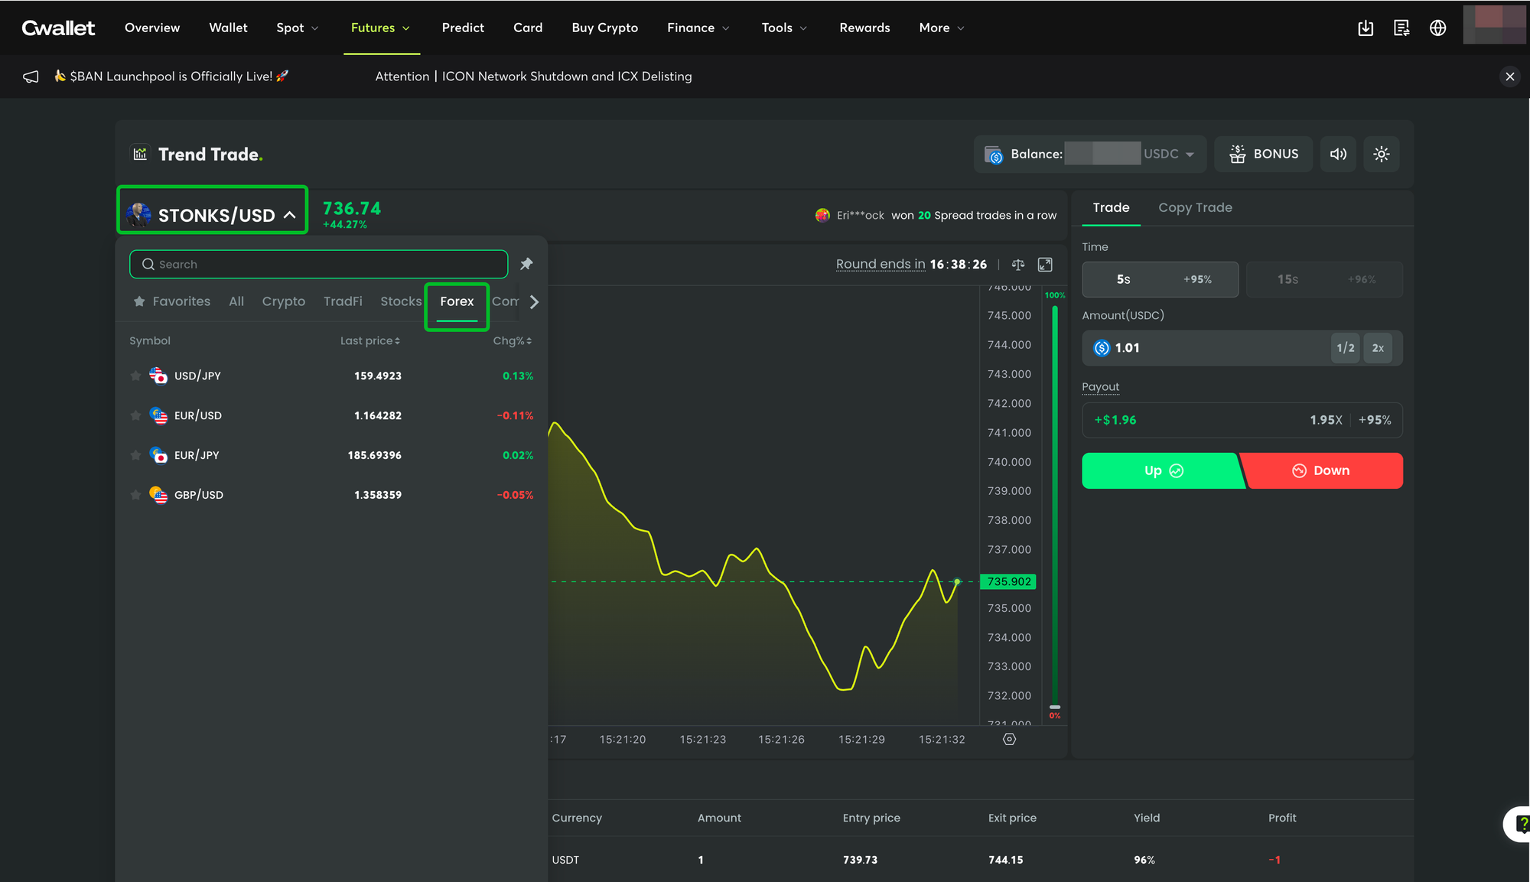Open the download app icon in header

pos(1366,28)
